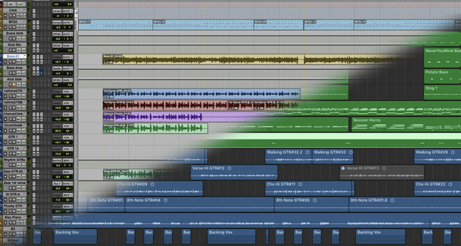Click loop circle on Cho Hi GTR#22 region
Viewport: 461px width, 246px height.
coord(451,184)
